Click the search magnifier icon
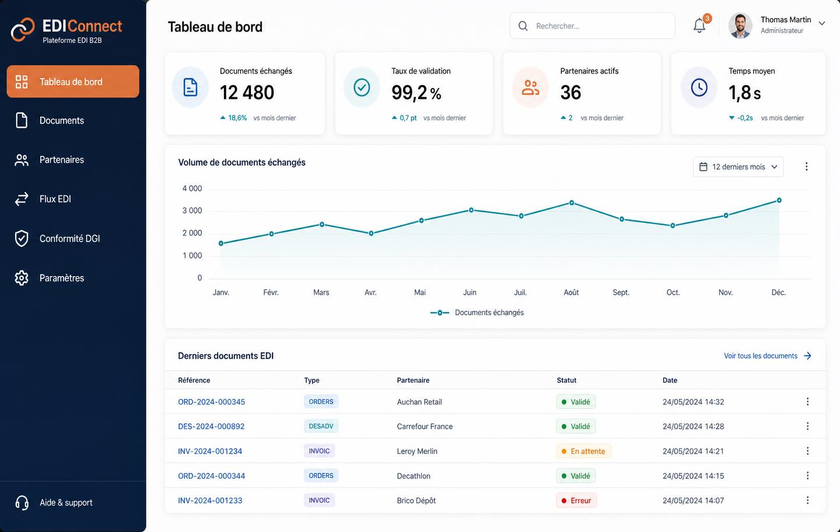 [523, 26]
